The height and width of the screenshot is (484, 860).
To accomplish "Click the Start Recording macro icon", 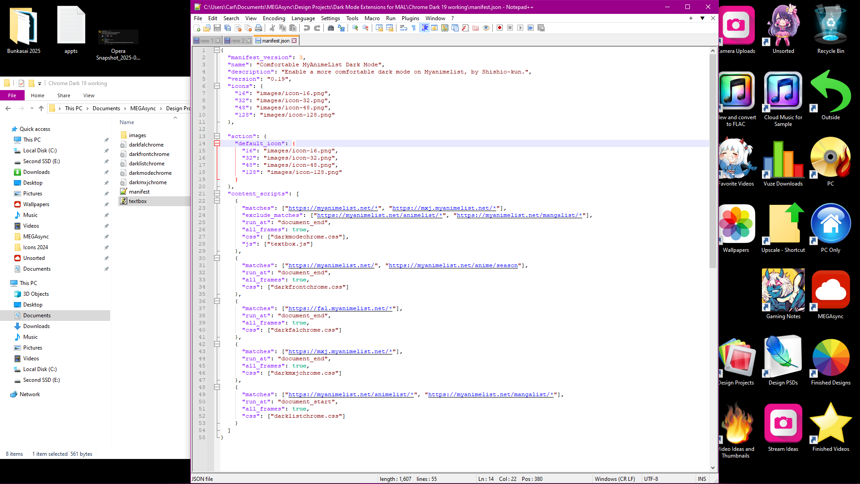I will coord(500,28).
